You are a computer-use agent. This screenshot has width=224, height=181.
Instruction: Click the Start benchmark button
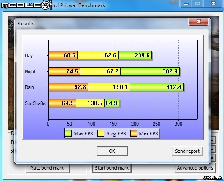(x=112, y=168)
